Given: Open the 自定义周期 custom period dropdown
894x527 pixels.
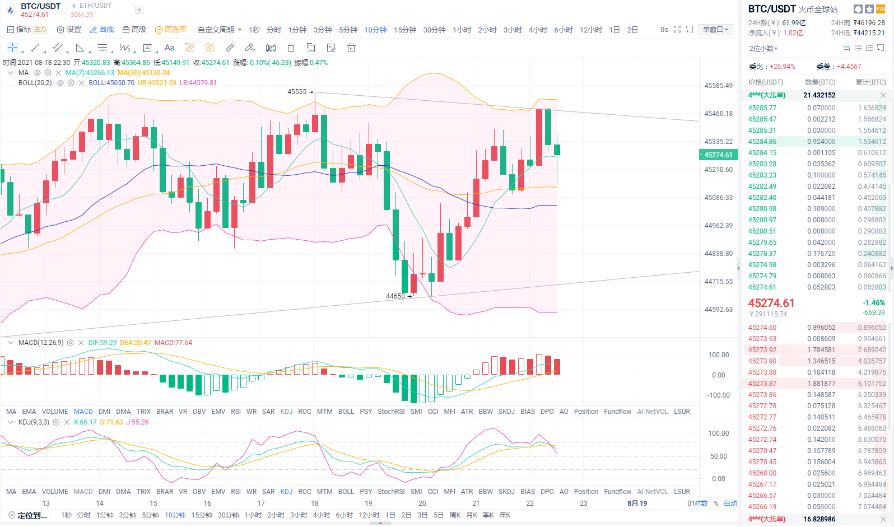Looking at the screenshot, I should click(x=220, y=30).
